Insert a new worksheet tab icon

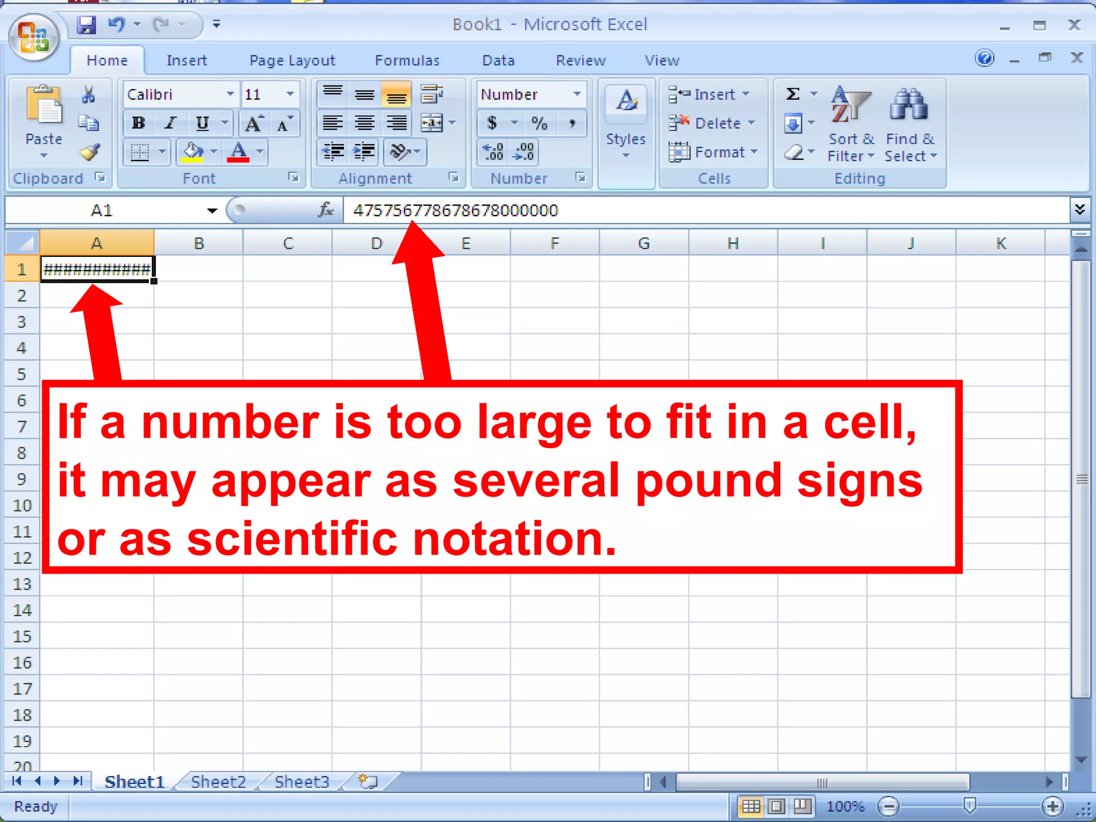(368, 782)
